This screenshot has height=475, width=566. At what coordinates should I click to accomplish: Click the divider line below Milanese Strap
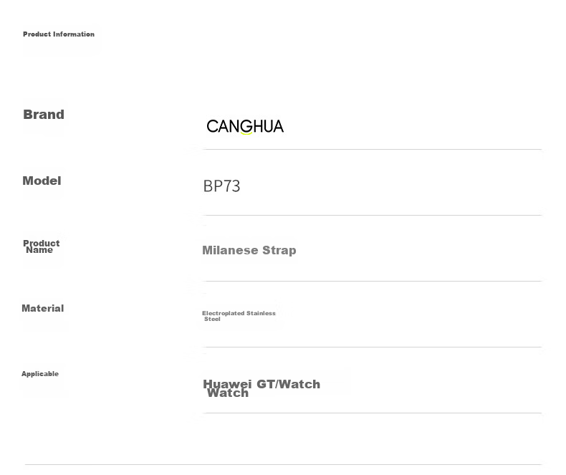coord(372,281)
